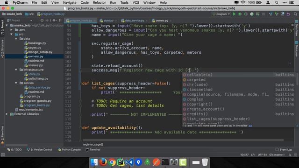Collapse the src folder
Screen dimensions: 299x168
coord(11,34)
